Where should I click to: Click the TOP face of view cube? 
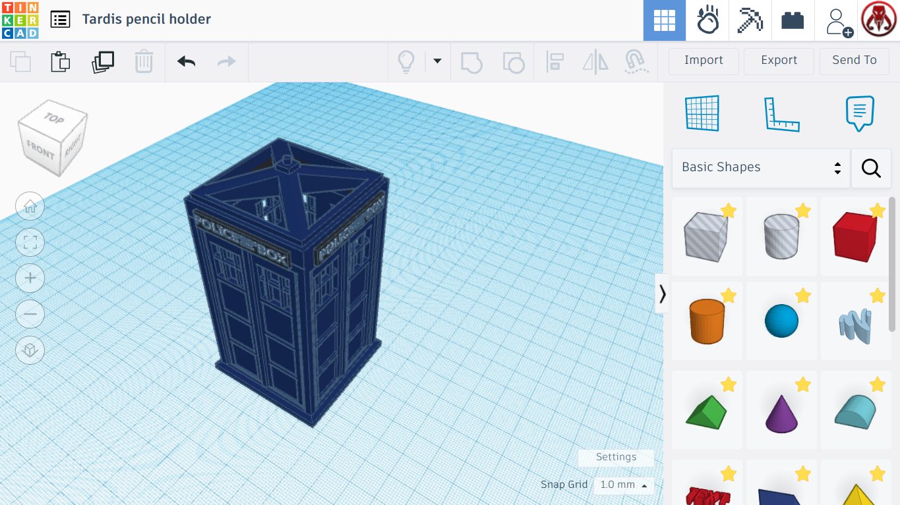click(x=55, y=119)
